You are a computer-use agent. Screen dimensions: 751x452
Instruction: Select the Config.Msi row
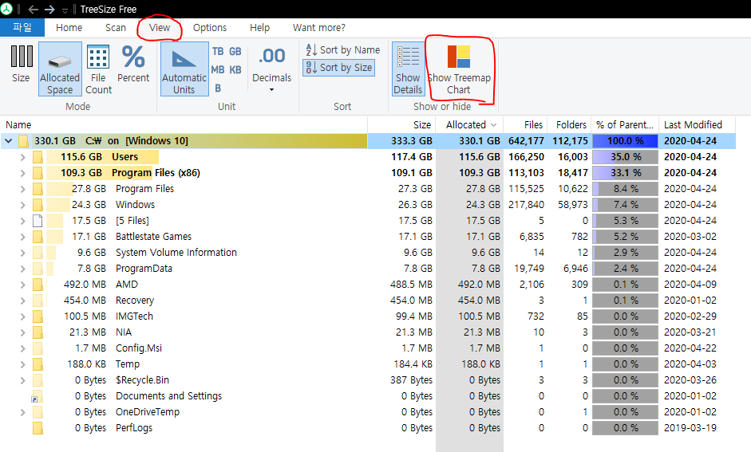click(368, 348)
